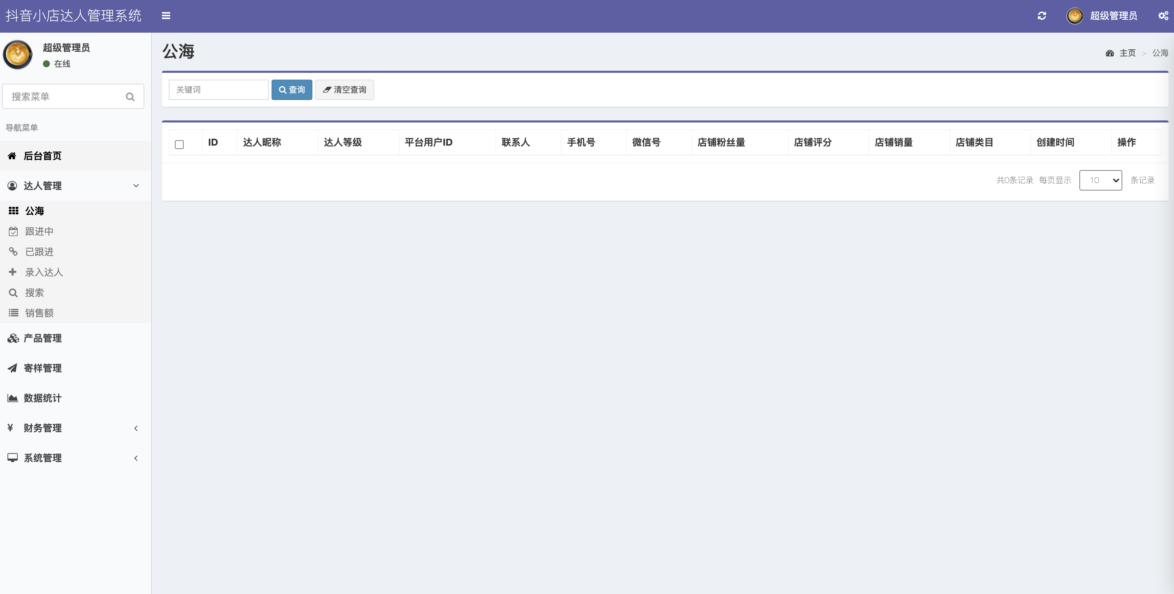Expand the 系统管理 submenu arrow
Screen dimensions: 1174x594
[136, 458]
